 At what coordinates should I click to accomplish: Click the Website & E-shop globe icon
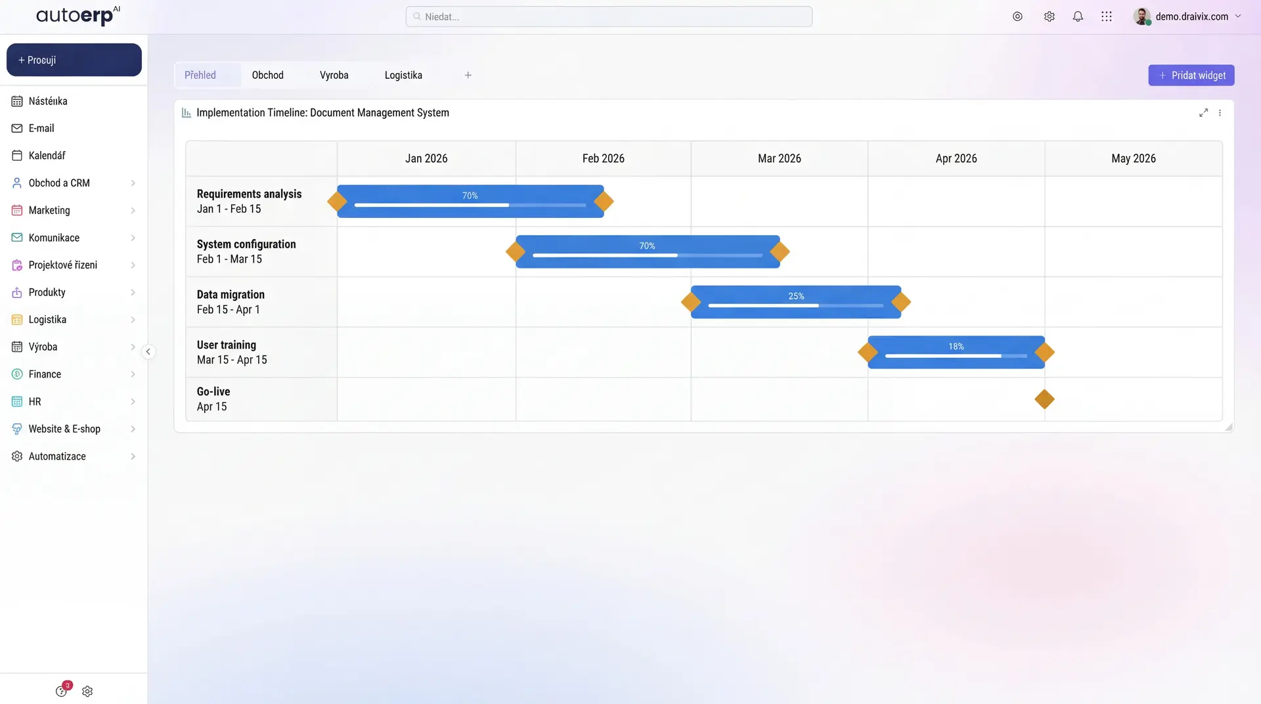(17, 429)
